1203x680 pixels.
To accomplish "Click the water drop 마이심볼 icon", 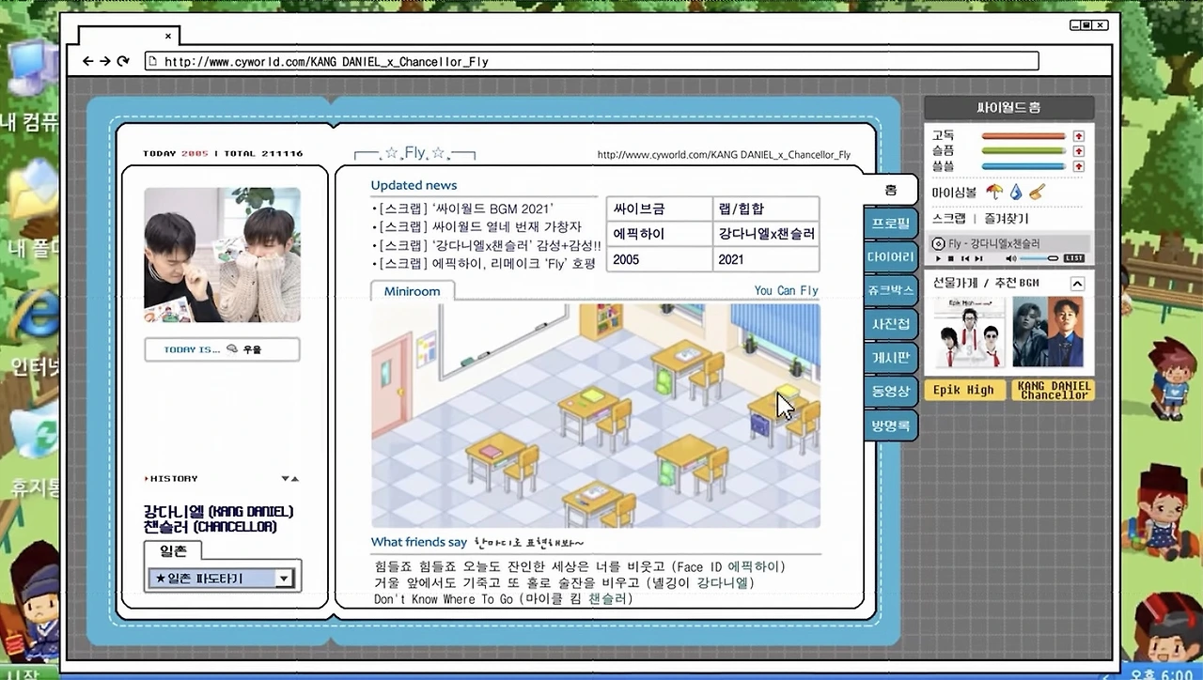I will 1016,192.
